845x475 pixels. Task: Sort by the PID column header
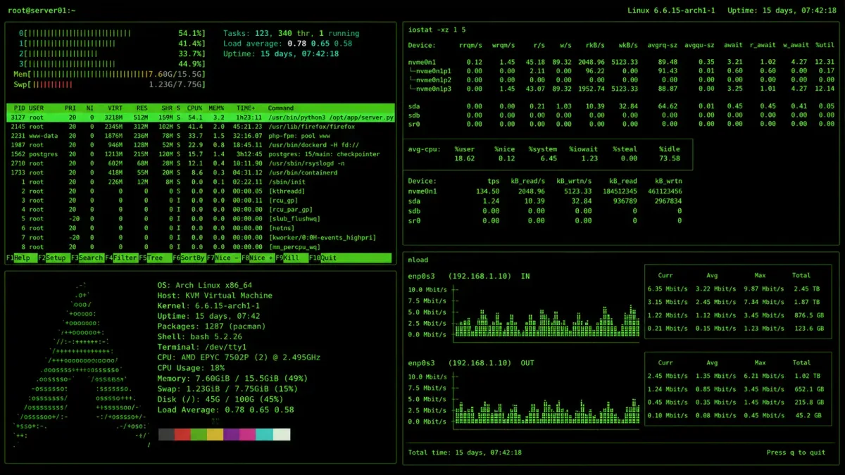click(x=18, y=108)
